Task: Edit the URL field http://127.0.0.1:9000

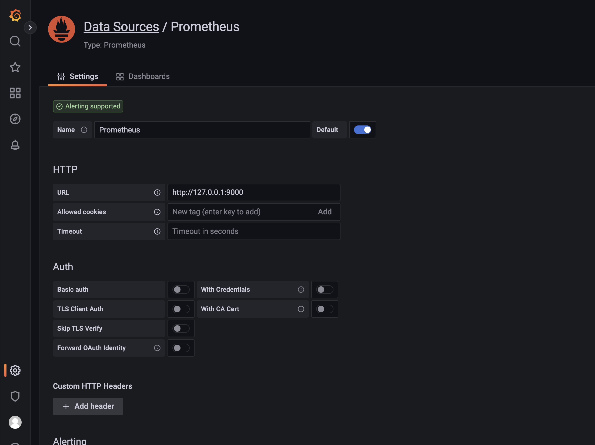Action: 254,192
